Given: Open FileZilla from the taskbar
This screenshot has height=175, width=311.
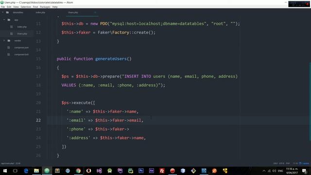Looking at the screenshot, I should click(x=162, y=171).
